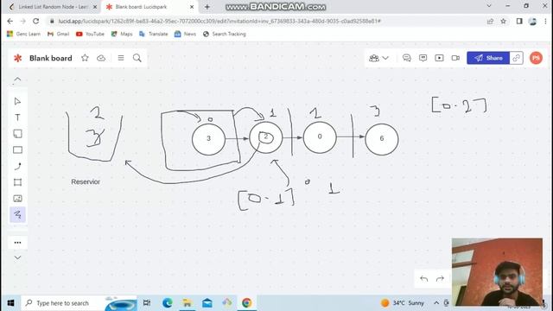Select the Text tool

[17, 117]
